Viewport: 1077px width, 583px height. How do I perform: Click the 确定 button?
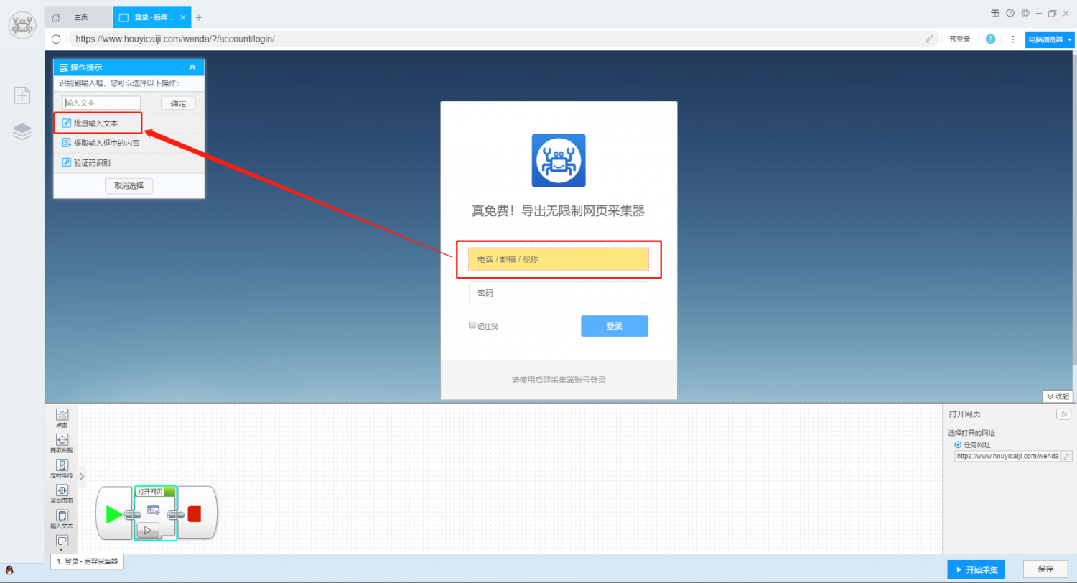[x=178, y=103]
